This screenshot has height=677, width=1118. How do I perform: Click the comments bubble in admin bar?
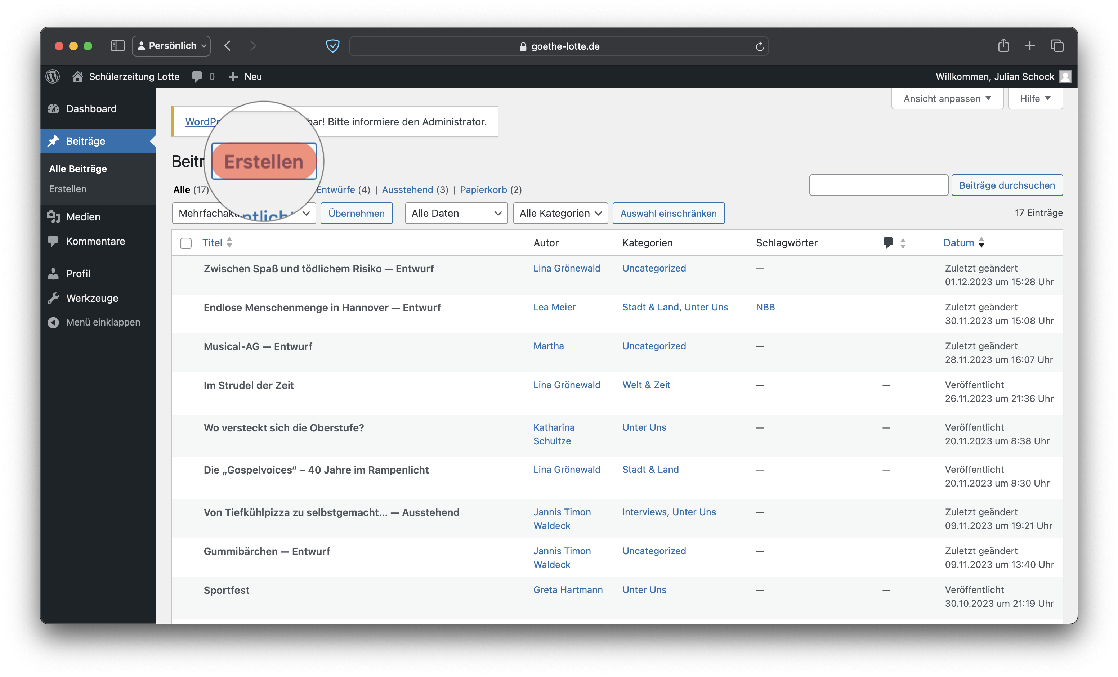tap(197, 76)
